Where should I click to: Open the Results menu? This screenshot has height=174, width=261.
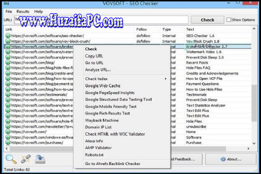[23, 12]
